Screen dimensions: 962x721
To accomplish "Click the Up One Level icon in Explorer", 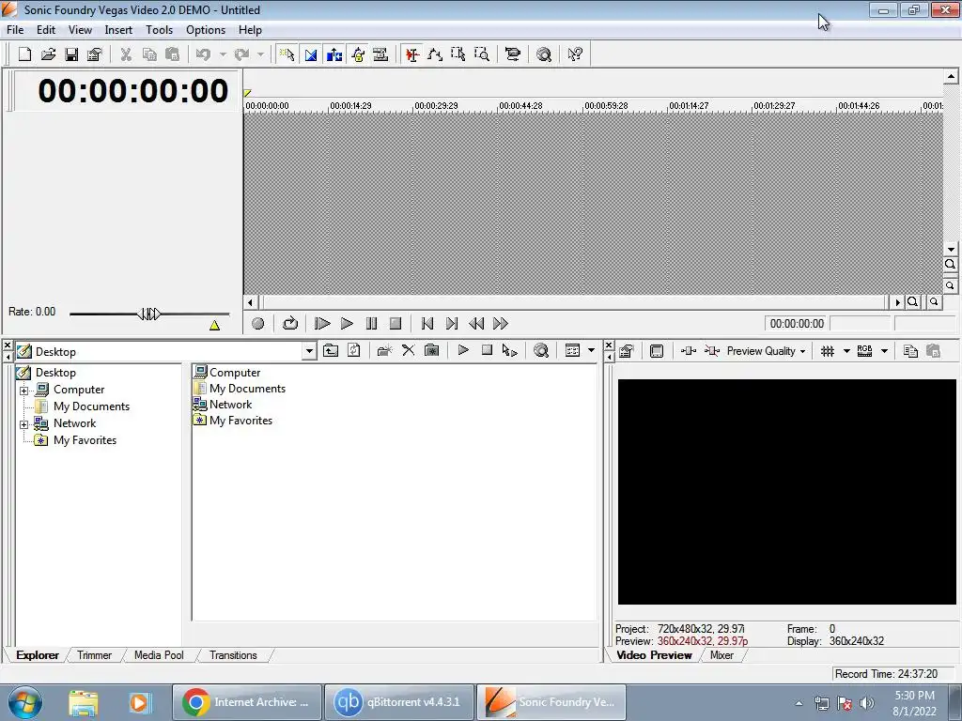I will [x=331, y=351].
